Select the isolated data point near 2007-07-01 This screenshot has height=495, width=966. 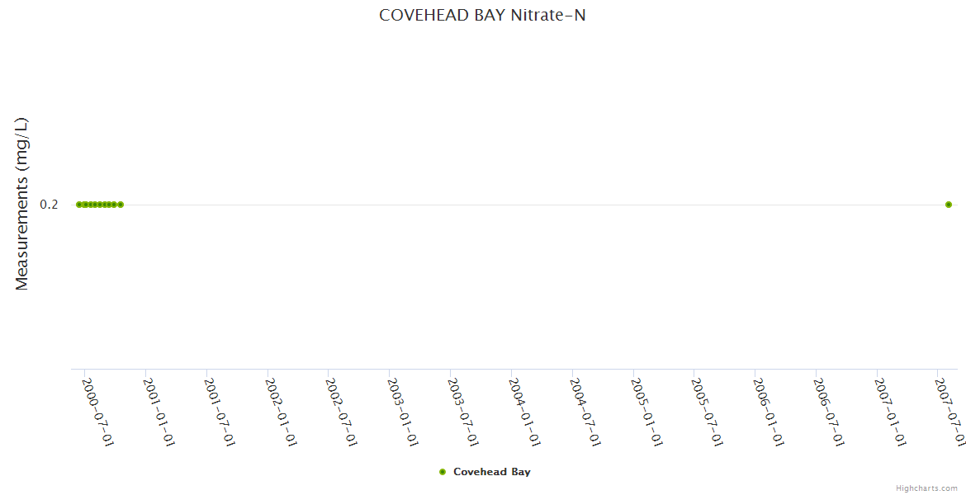pos(949,205)
